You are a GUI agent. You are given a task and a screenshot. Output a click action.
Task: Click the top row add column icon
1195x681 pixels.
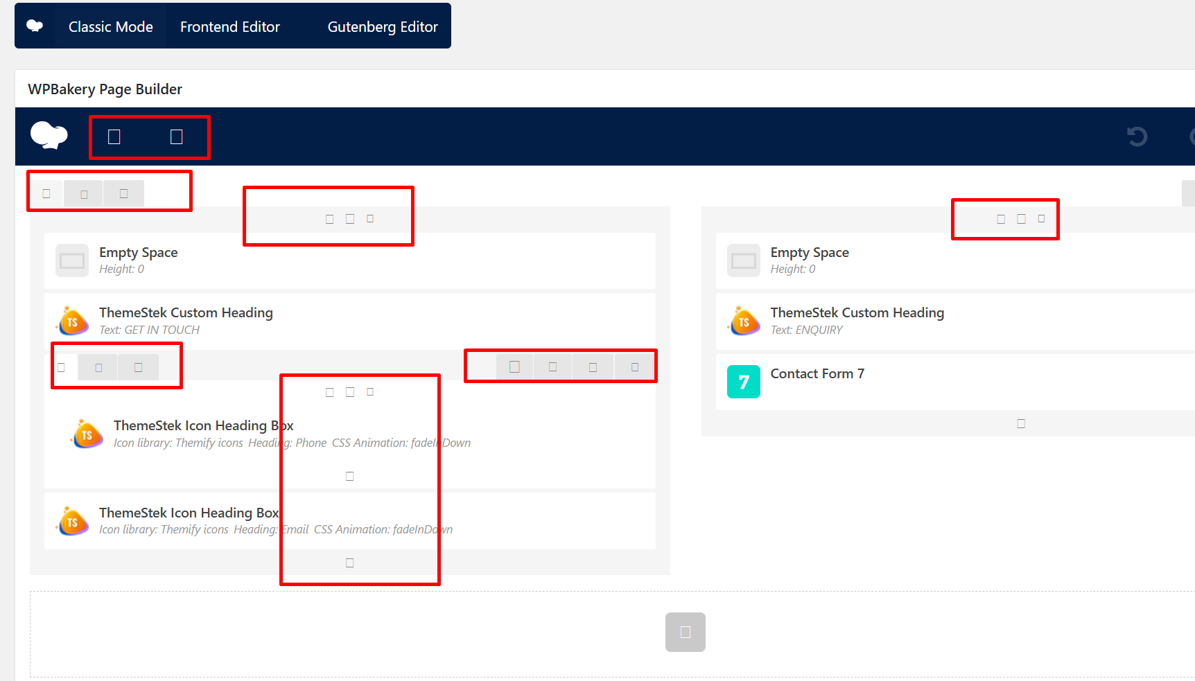[x=123, y=193]
